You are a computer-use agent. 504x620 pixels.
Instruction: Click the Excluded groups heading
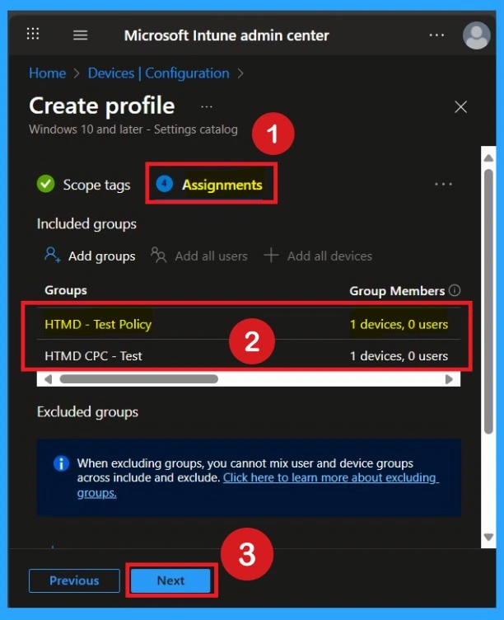pyautogui.click(x=87, y=412)
